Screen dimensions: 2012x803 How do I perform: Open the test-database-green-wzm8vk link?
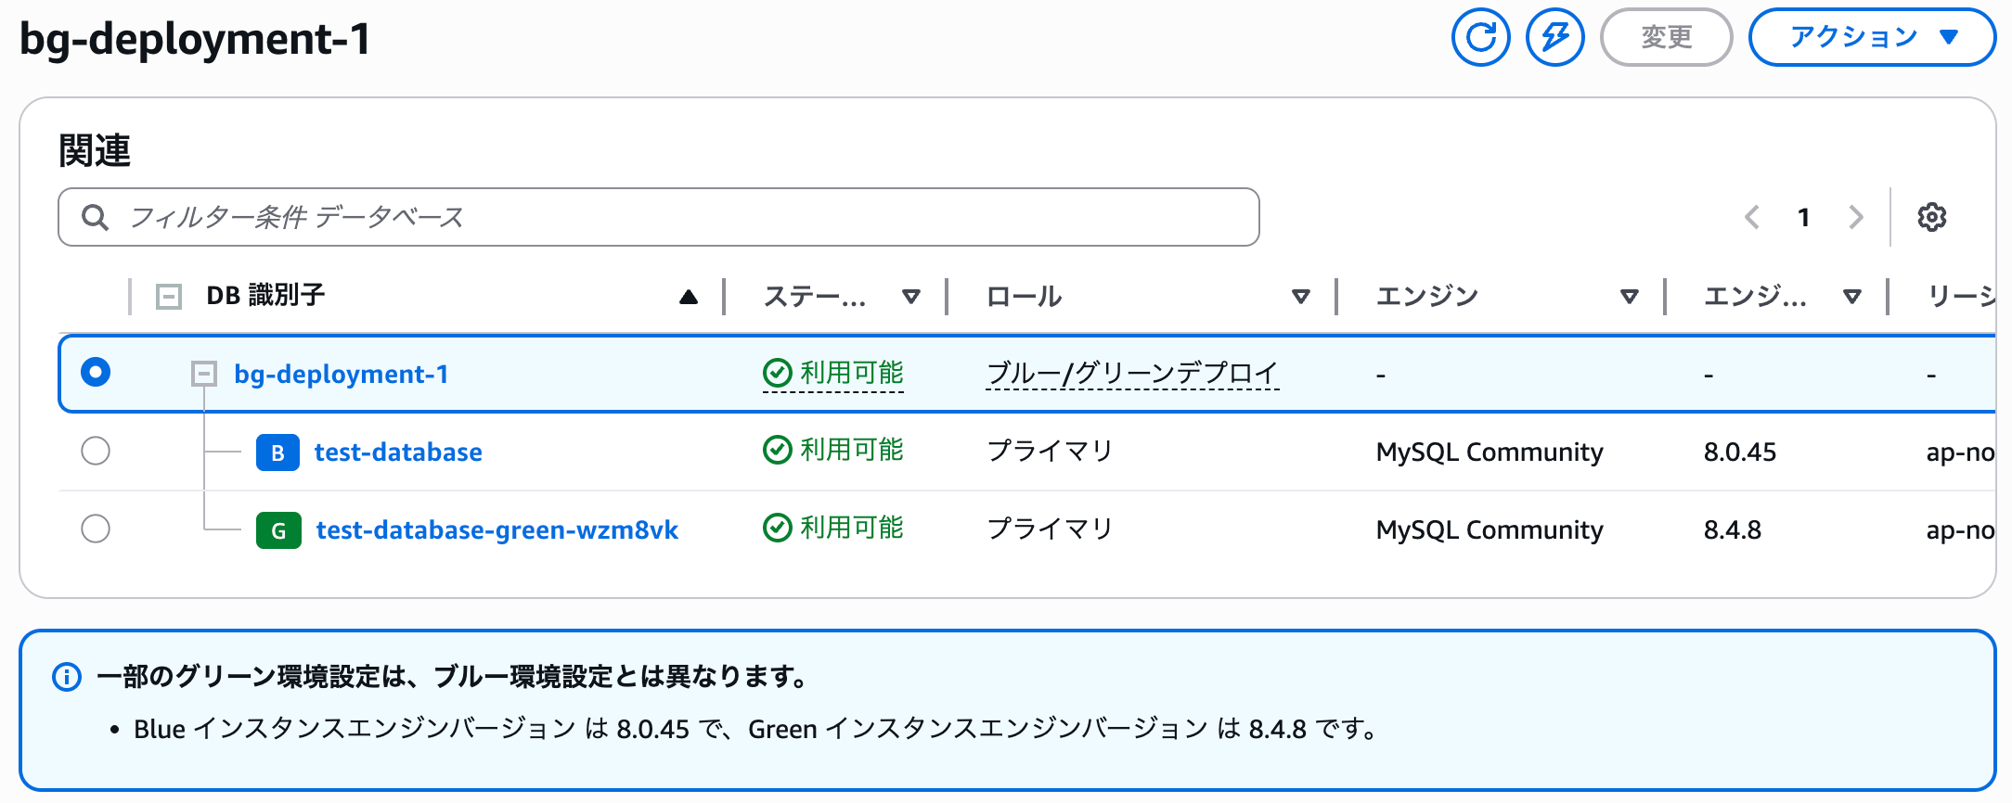pos(497,530)
